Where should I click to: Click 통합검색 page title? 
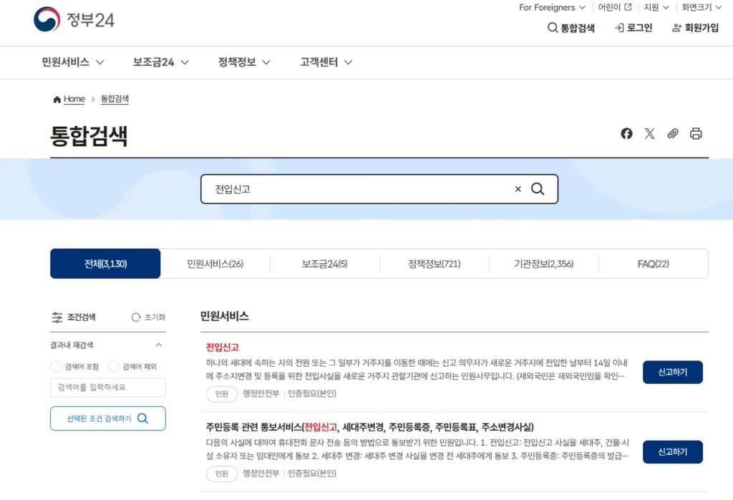(89, 136)
